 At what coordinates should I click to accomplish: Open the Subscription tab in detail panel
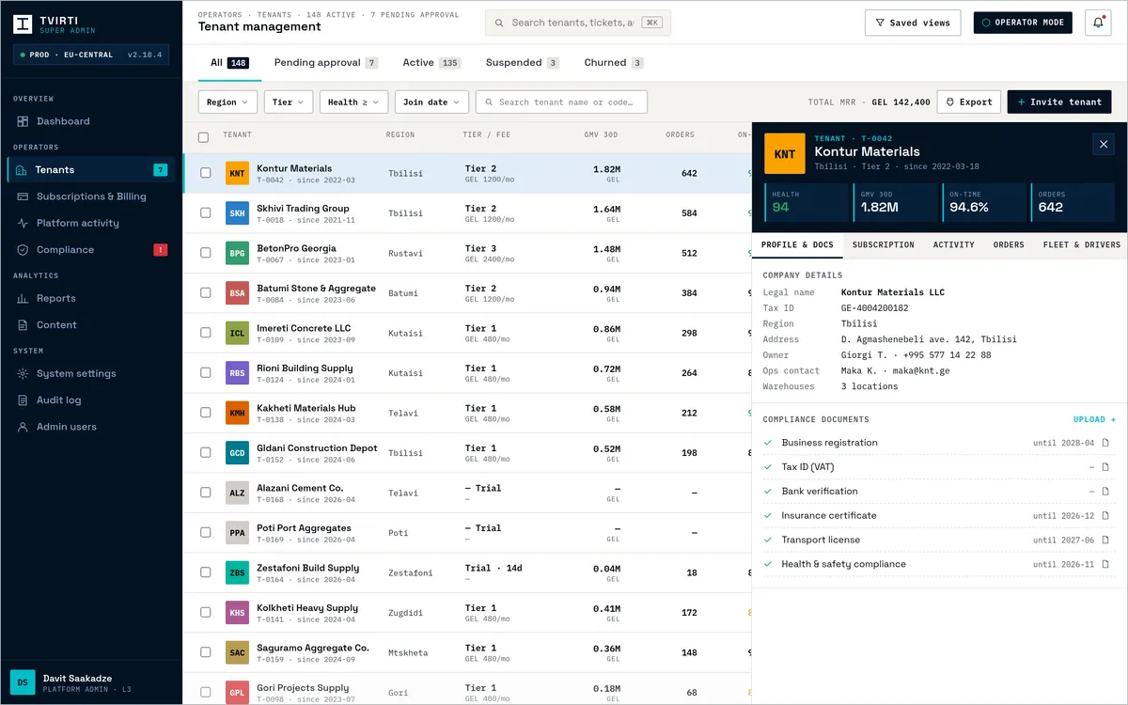point(883,244)
